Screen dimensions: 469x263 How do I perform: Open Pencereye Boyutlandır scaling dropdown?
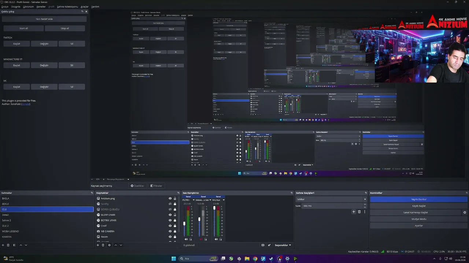118,179
